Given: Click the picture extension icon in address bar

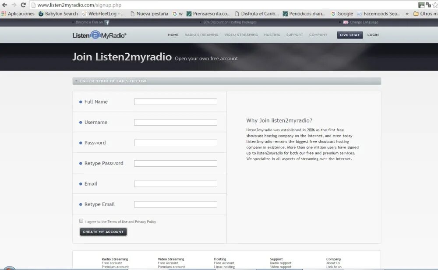Looking at the screenshot, I should (x=421, y=5).
